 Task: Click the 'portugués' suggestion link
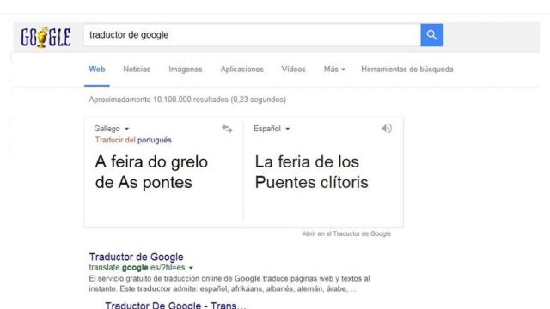click(x=155, y=140)
